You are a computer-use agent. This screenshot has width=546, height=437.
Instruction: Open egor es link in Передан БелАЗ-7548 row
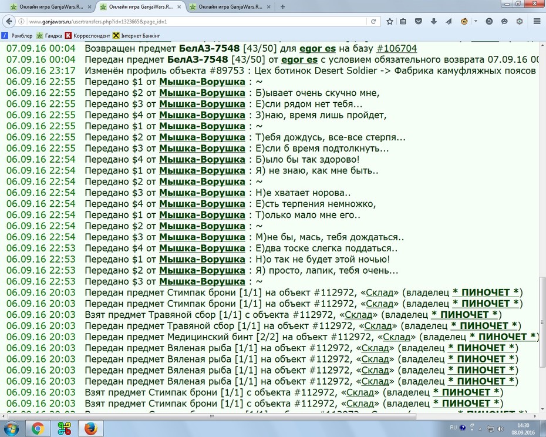(299, 59)
